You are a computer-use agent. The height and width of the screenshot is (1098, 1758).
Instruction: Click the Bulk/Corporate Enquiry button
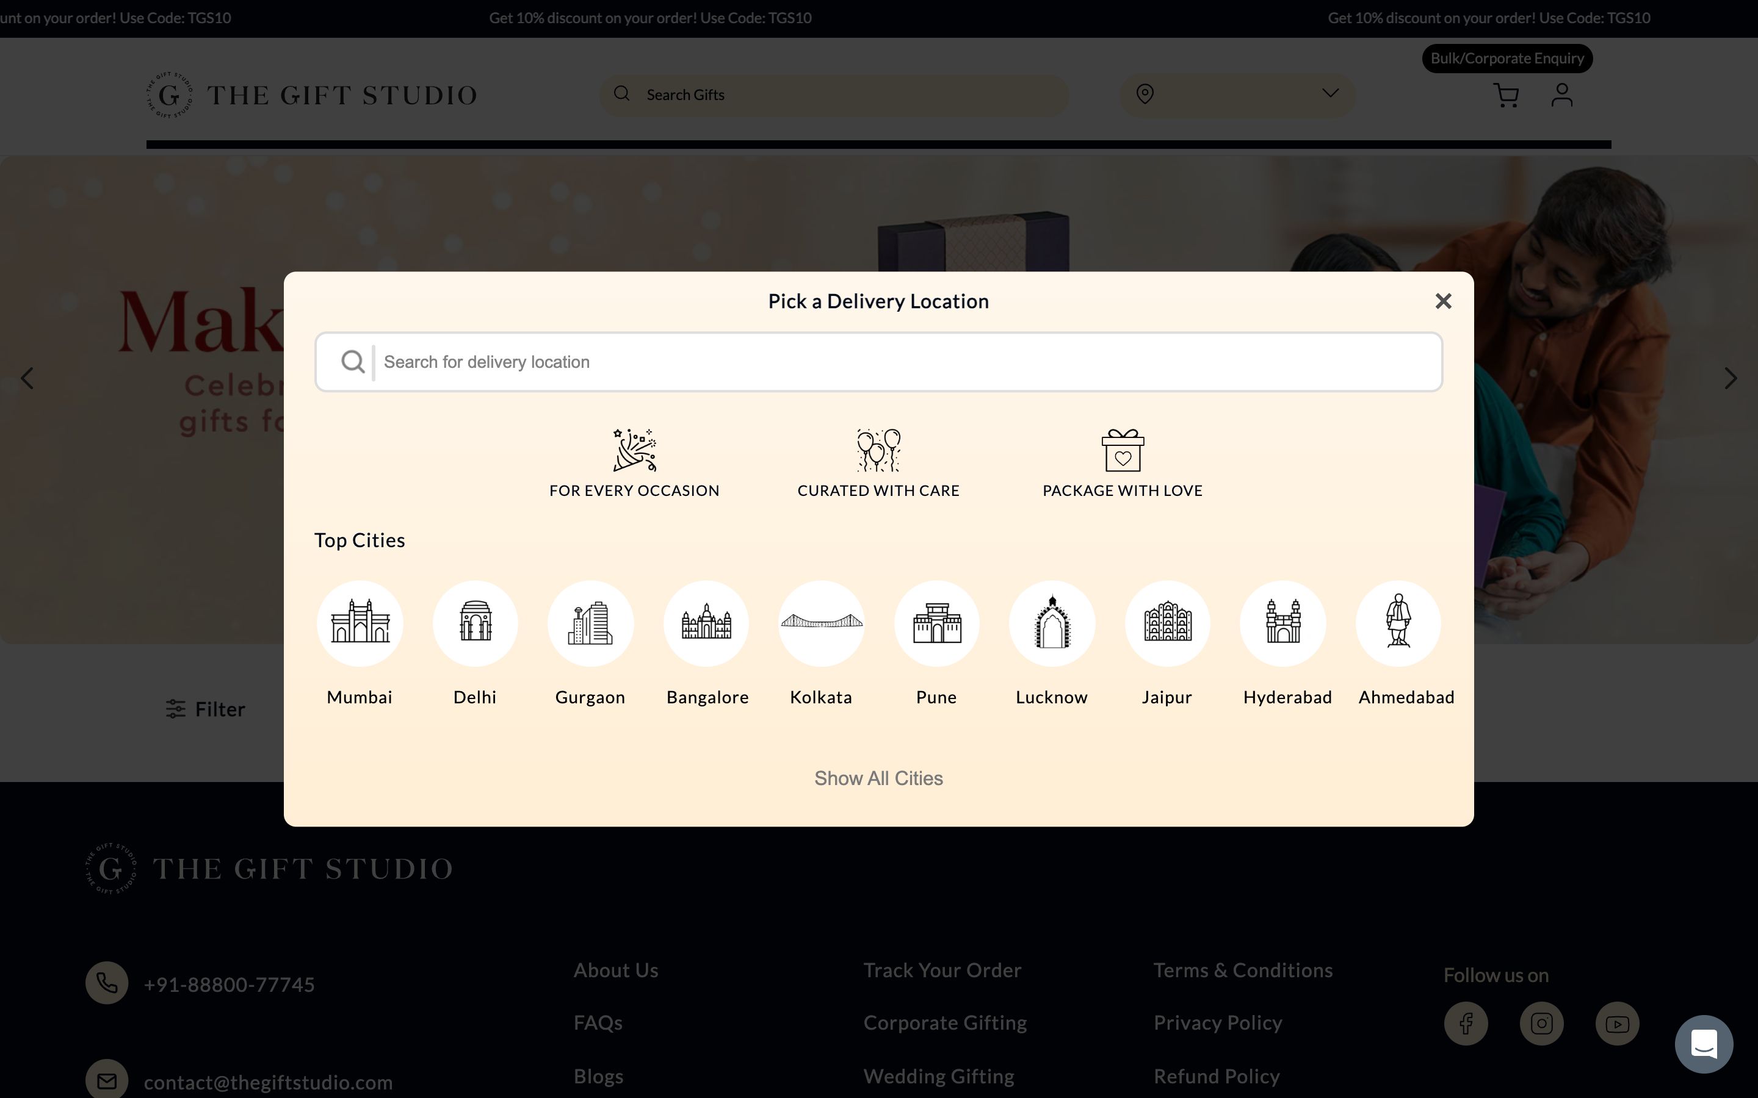click(x=1507, y=58)
